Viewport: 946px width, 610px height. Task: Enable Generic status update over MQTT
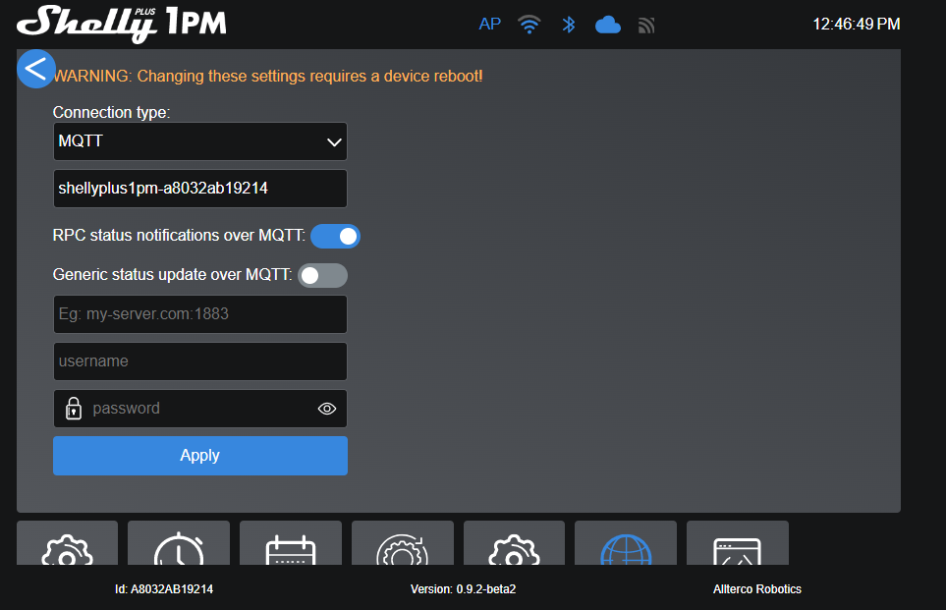coord(322,276)
